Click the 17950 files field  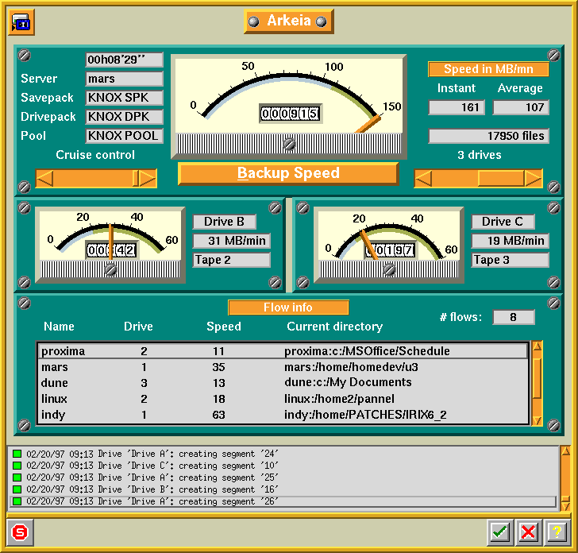[488, 136]
